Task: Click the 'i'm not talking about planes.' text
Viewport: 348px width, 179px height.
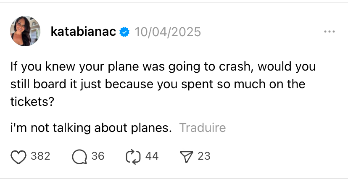Action: (x=91, y=128)
